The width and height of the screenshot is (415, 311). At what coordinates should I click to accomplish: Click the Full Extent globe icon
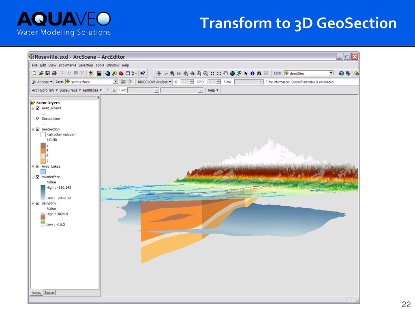(x=232, y=73)
